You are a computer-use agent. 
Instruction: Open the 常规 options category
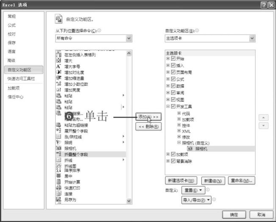(x=11, y=17)
